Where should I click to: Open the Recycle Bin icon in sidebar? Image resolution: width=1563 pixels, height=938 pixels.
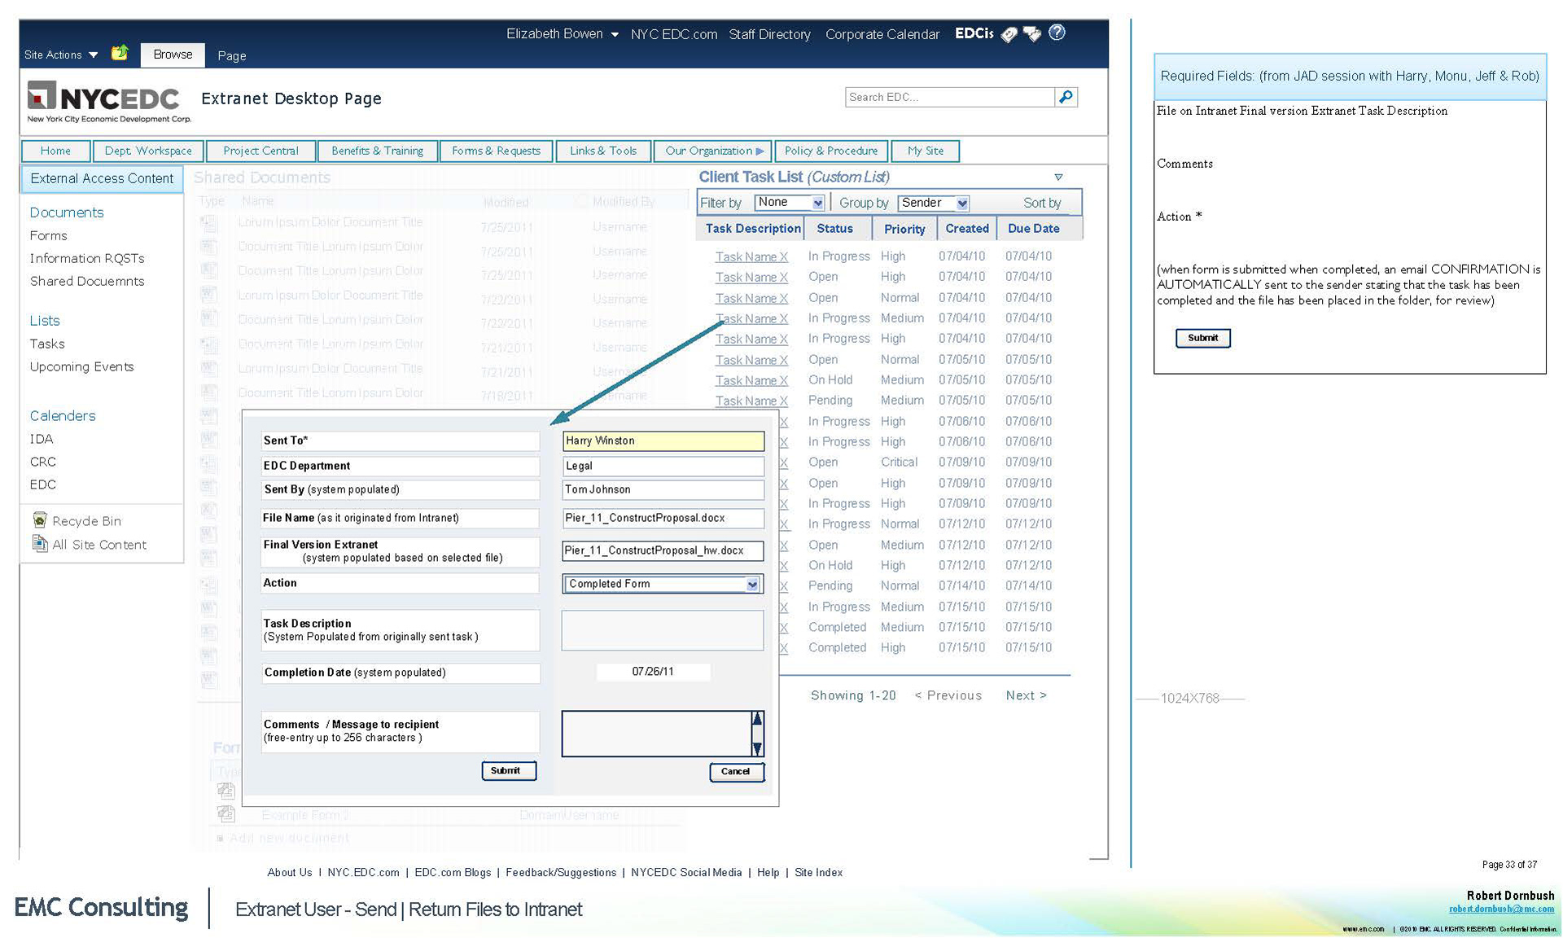pyautogui.click(x=39, y=520)
